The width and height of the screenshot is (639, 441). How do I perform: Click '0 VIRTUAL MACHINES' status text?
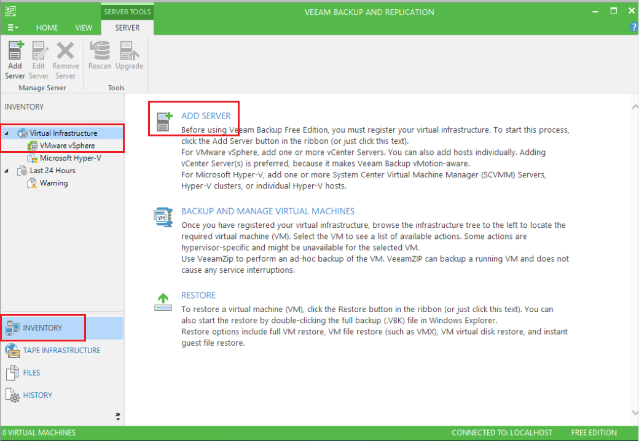pyautogui.click(x=39, y=432)
